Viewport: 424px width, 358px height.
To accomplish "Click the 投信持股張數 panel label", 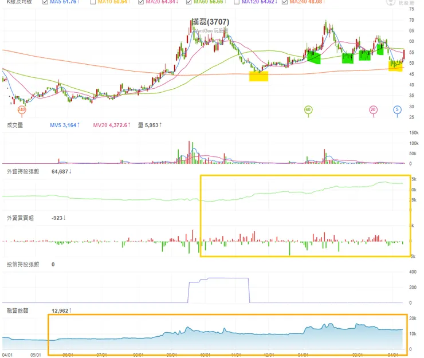I will pyautogui.click(x=23, y=265).
